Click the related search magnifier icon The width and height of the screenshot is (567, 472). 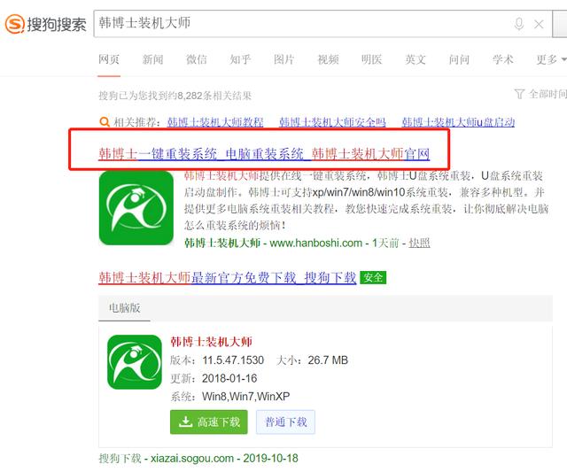pos(105,122)
